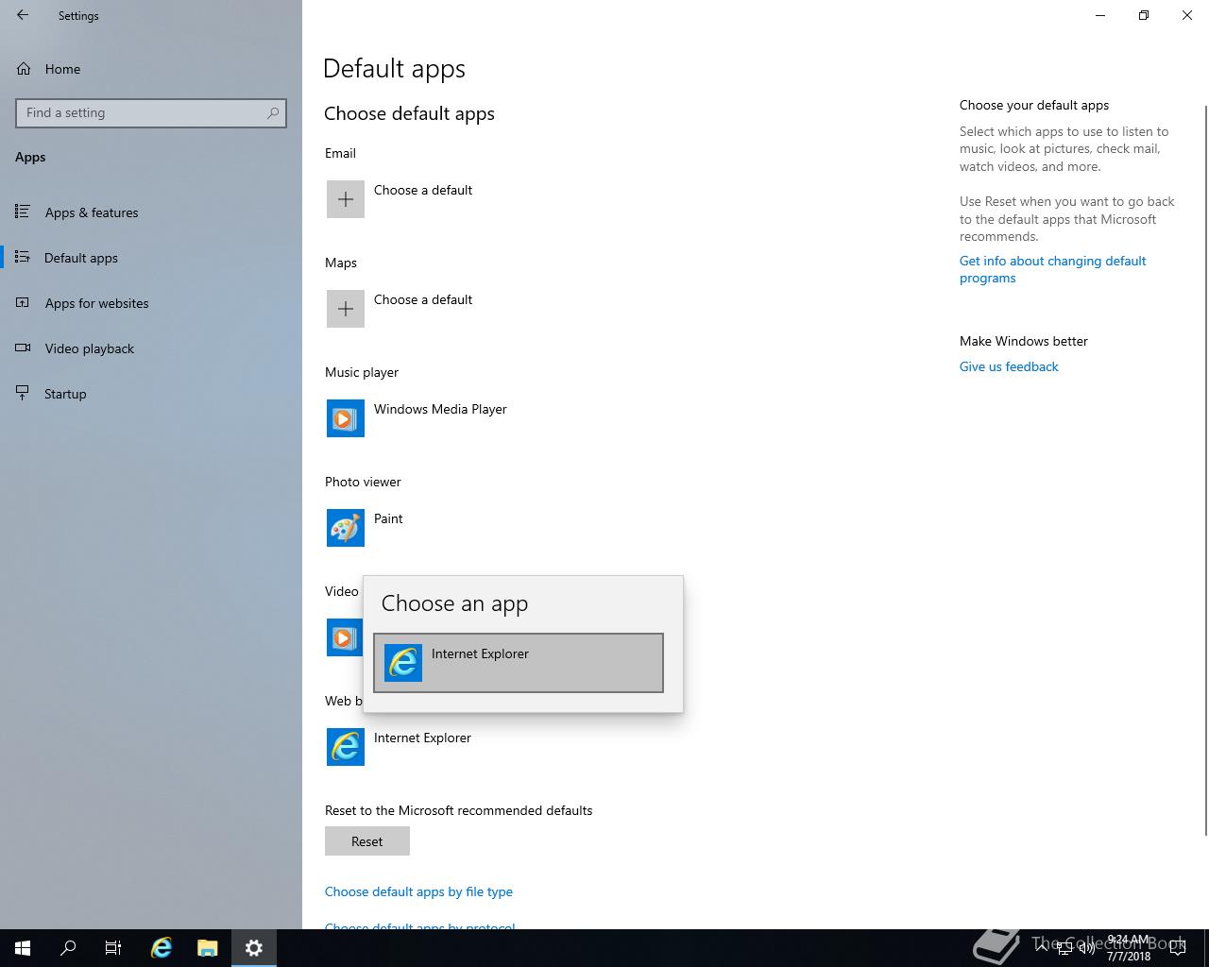This screenshot has width=1209, height=967.
Task: Change Photo viewer Paint default
Action: (x=388, y=518)
